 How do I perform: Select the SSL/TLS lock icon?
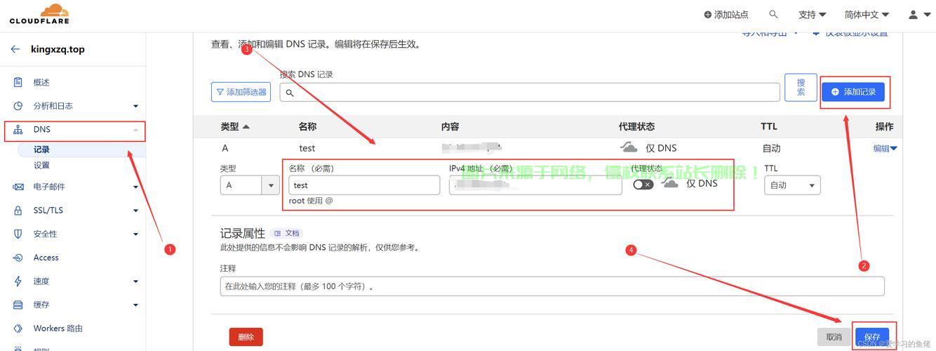click(x=18, y=211)
